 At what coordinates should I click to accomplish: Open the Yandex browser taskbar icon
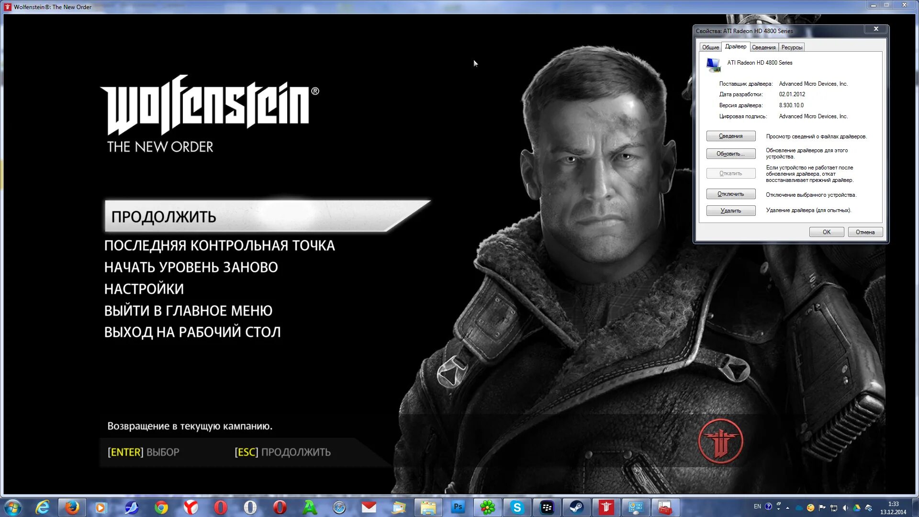pyautogui.click(x=191, y=507)
